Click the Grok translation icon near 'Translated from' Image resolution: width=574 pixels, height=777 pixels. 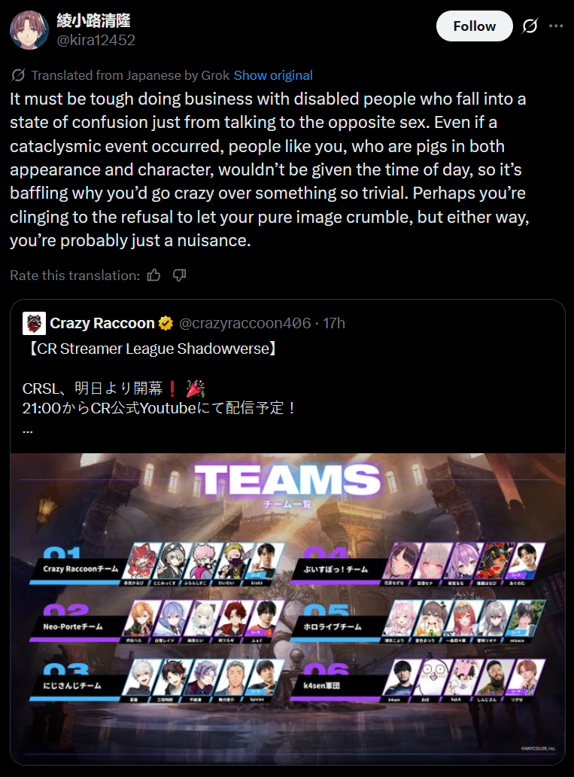(x=18, y=75)
